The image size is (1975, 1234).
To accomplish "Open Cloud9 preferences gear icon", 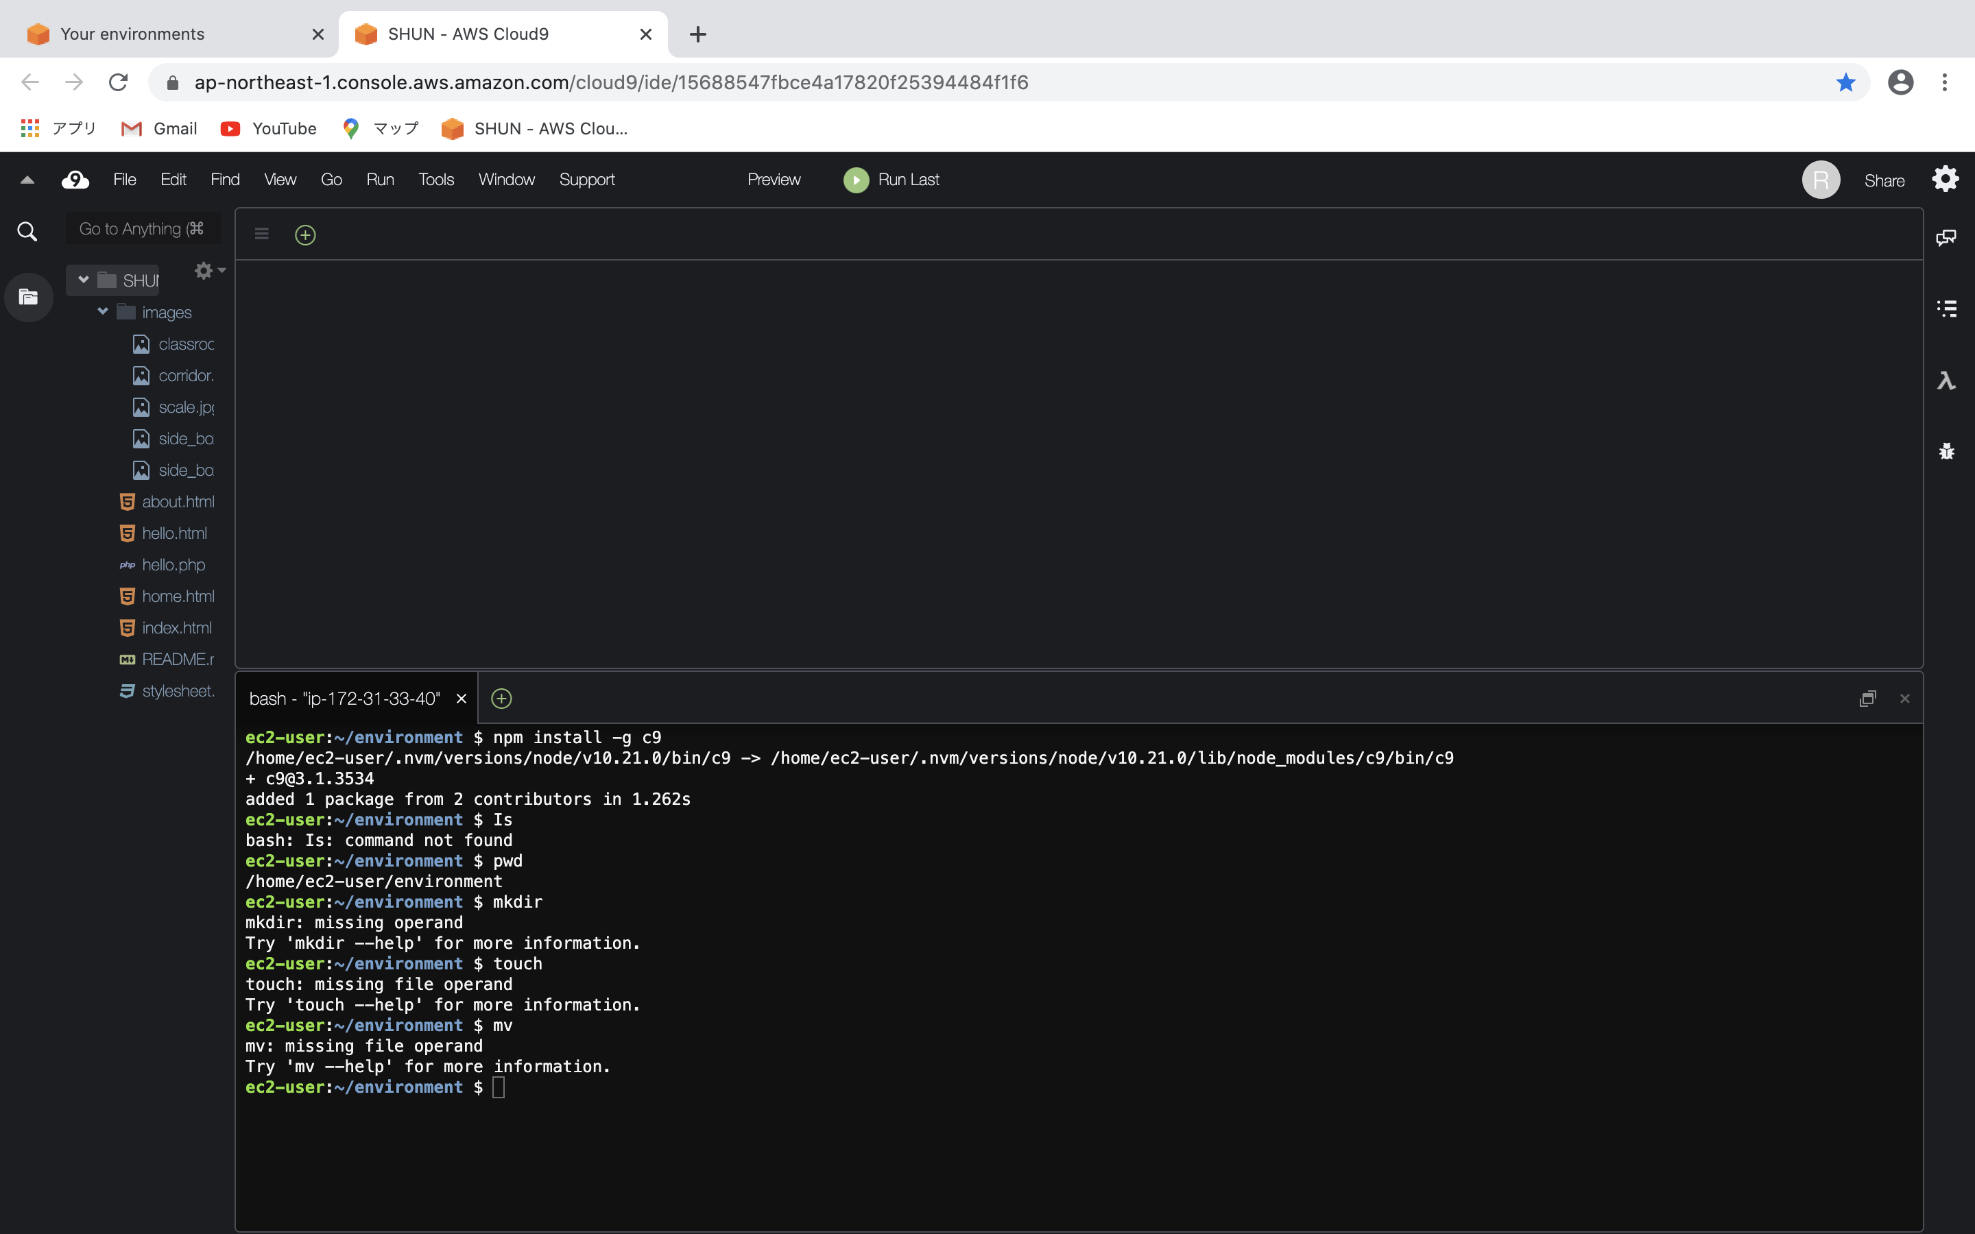I will pyautogui.click(x=1945, y=180).
